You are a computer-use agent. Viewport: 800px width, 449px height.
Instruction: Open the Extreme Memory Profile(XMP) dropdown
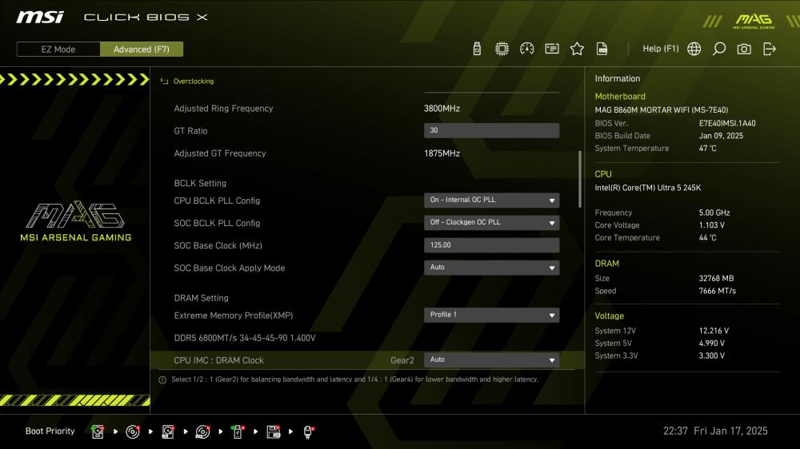pos(491,315)
